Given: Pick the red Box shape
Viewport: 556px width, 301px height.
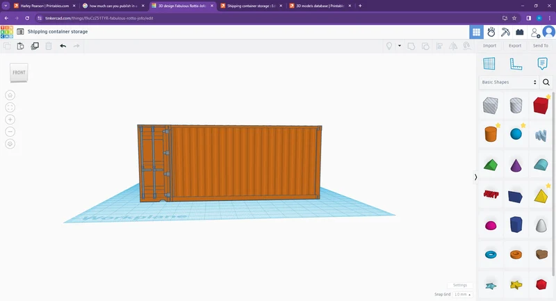Looking at the screenshot, I should (x=541, y=105).
